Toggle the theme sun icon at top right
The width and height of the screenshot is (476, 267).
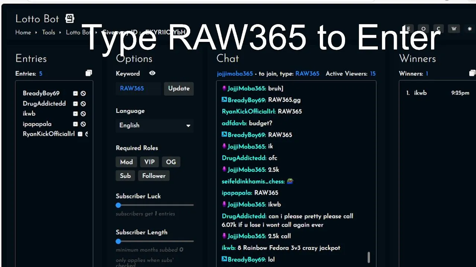(469, 29)
